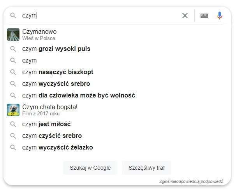Click the Czym chata bogata! movie poster thumbnail
236x193 pixels.
pos(13,110)
